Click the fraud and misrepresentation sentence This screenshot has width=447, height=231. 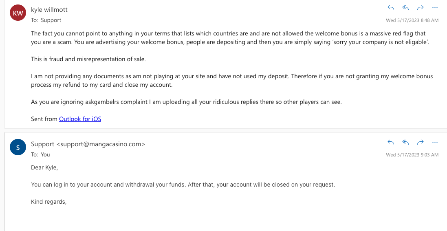tap(88, 59)
